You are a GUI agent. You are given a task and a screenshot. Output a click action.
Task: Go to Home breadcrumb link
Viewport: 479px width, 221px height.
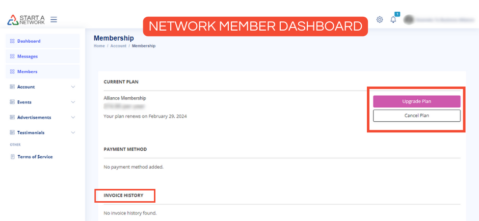[99, 46]
